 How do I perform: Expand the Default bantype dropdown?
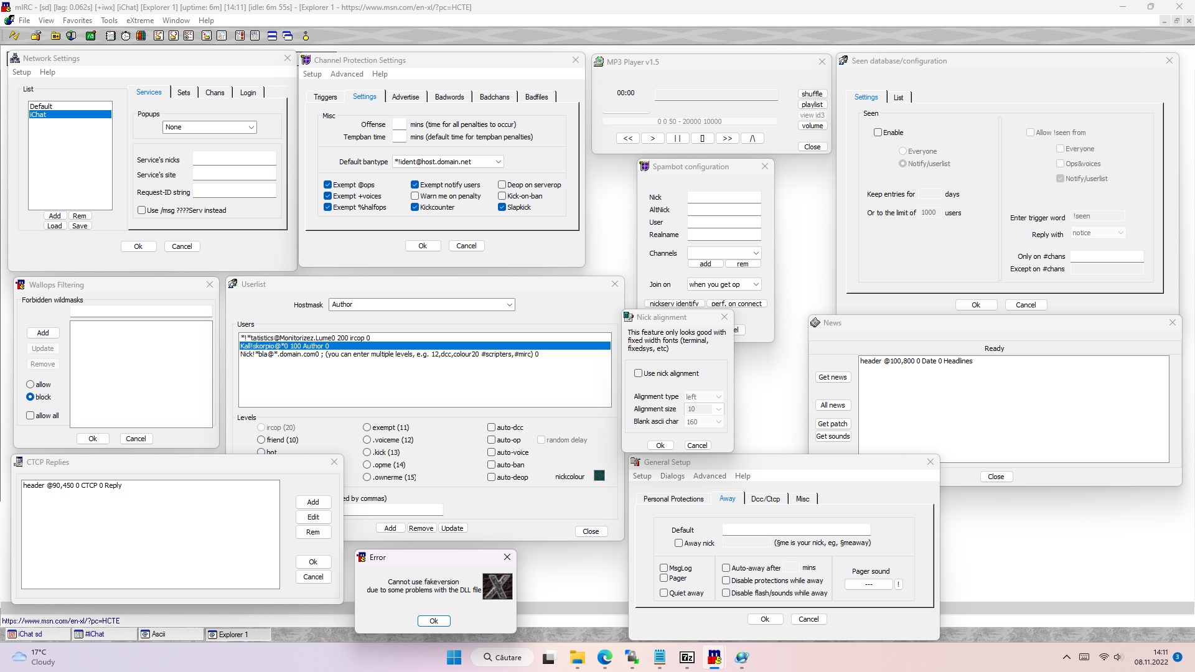448,162
